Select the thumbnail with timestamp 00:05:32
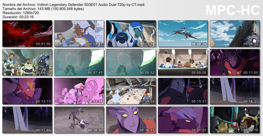This screenshot has height=136, width=263. pos(235,34)
